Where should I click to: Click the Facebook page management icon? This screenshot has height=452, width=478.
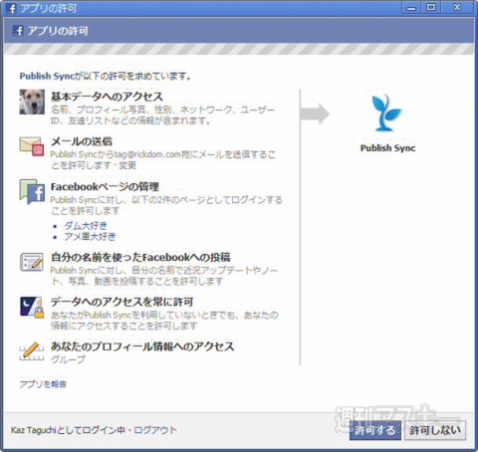32,191
